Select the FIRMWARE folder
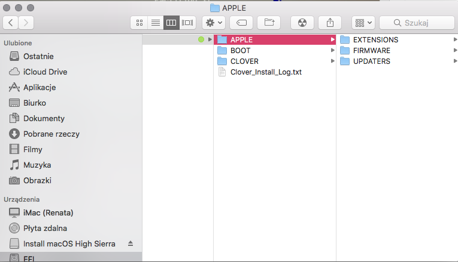The height and width of the screenshot is (262, 458). coord(398,50)
